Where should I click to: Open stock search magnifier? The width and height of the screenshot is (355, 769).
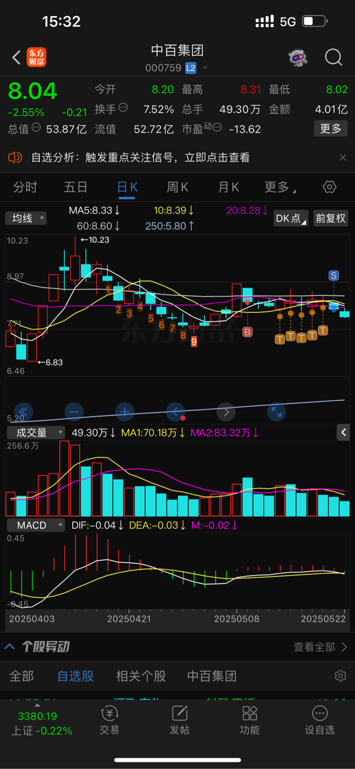pos(333,57)
